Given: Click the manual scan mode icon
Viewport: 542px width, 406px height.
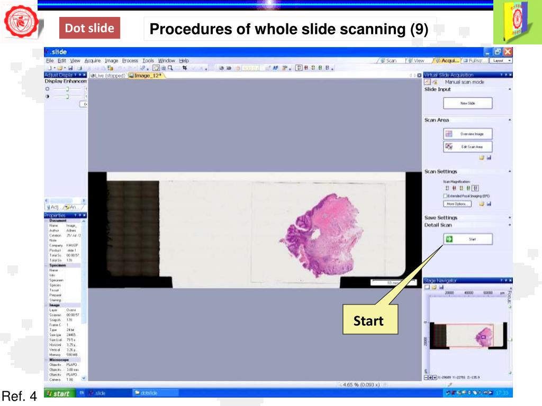Looking at the screenshot, I should (428, 82).
